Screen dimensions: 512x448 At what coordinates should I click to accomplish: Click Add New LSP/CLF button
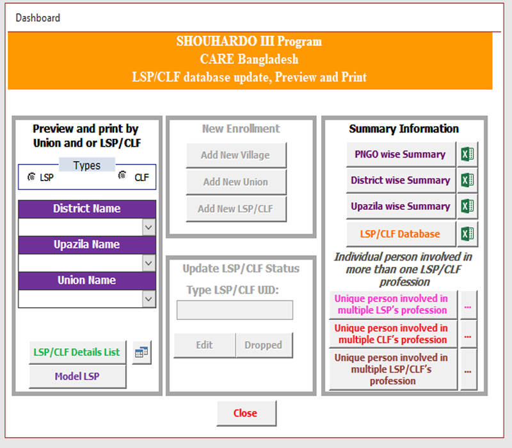coord(236,209)
